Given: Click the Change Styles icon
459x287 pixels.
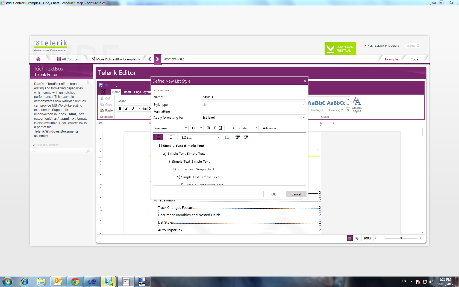Looking at the screenshot, I should tap(357, 105).
